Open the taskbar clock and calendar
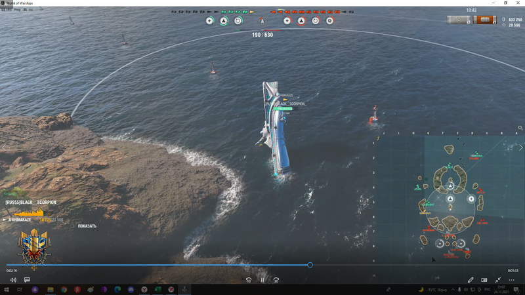The width and height of the screenshot is (525, 295). [x=501, y=289]
